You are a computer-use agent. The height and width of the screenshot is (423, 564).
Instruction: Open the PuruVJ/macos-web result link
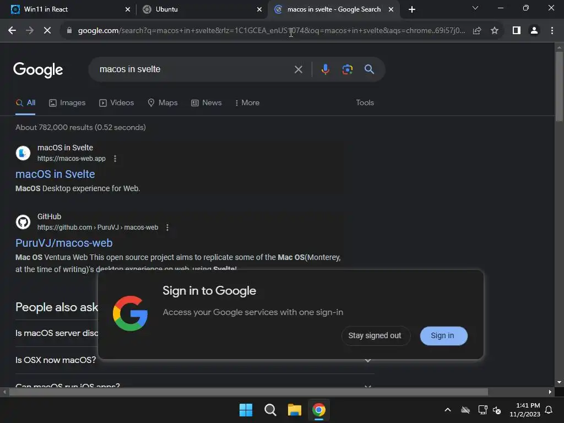64,243
